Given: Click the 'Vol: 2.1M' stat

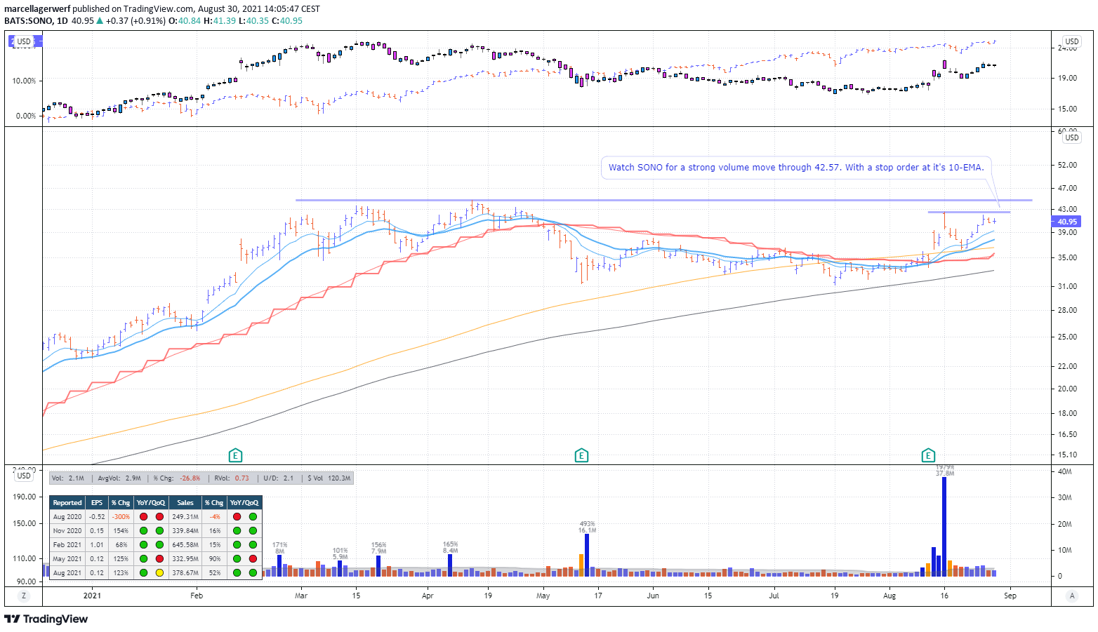Looking at the screenshot, I should pos(67,478).
